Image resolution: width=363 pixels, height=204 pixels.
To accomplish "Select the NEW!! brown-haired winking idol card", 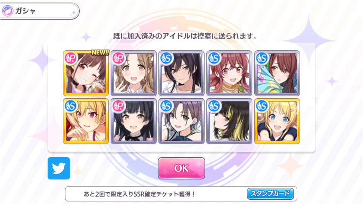I will point(86,73).
